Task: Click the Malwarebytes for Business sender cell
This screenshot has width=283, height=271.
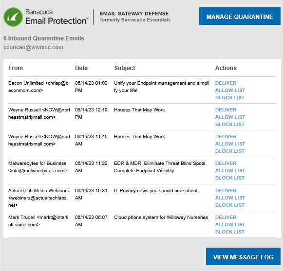Action: tap(38, 167)
